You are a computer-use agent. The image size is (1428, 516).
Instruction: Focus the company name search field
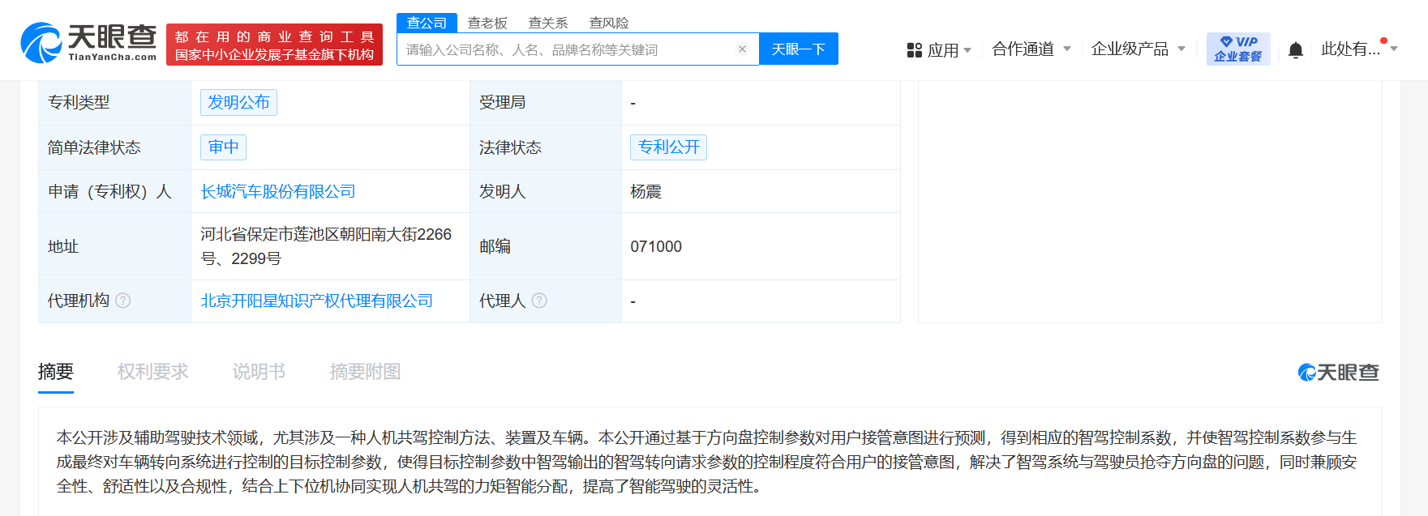(x=568, y=49)
